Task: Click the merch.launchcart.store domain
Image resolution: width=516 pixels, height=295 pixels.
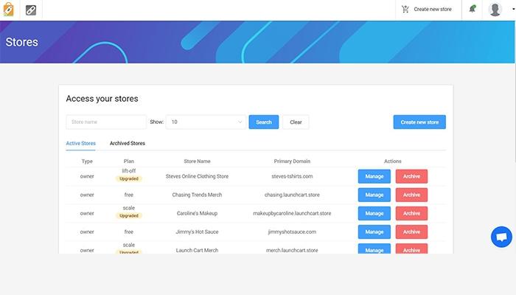Action: (x=292, y=250)
